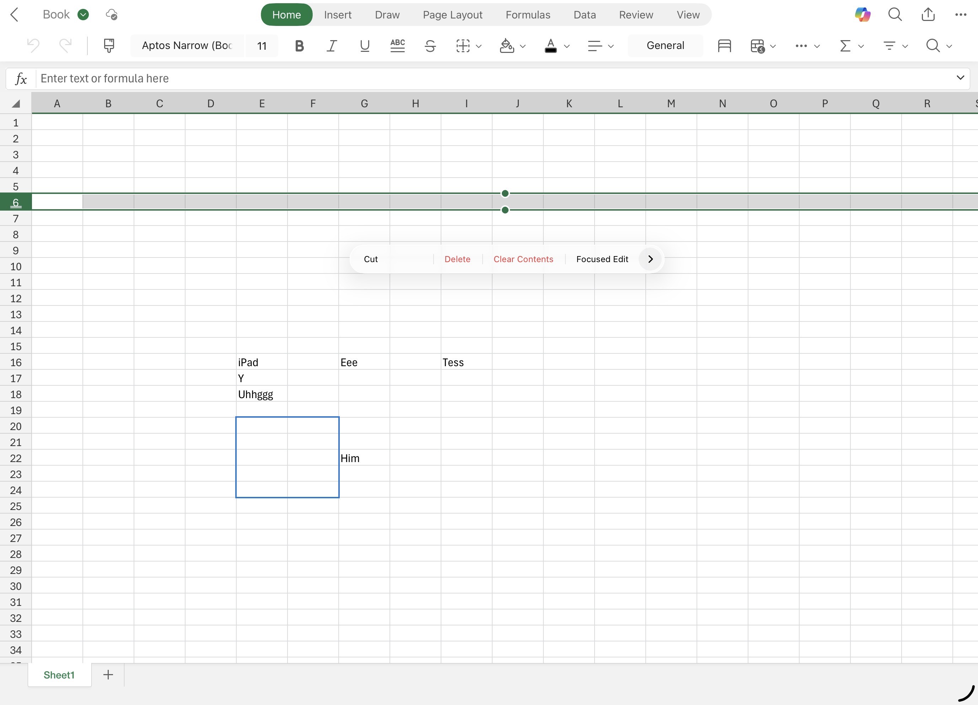978x705 pixels.
Task: Apply the fill color bucket
Action: point(507,46)
